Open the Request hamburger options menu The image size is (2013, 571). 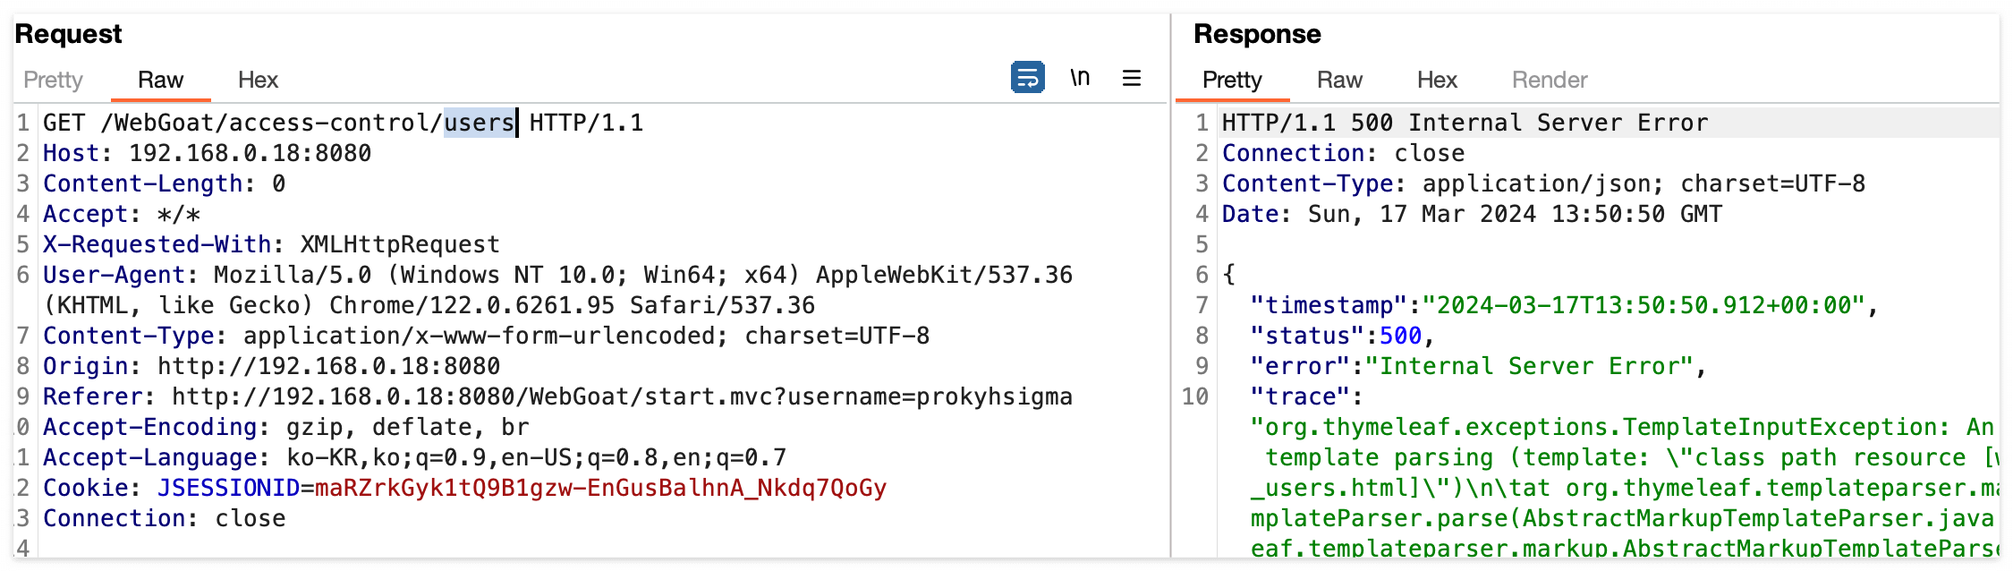click(x=1132, y=79)
